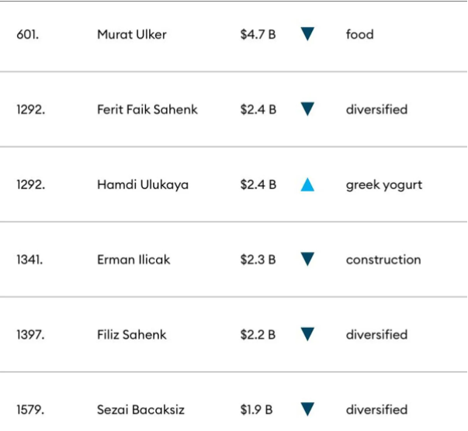
Task: Click Sezai Bacaksiz's down trend arrow
Action: (x=307, y=409)
